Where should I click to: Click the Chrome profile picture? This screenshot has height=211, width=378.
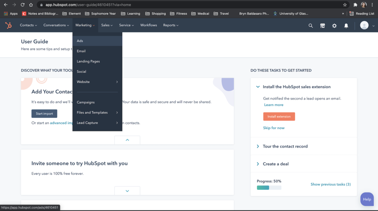364,4
